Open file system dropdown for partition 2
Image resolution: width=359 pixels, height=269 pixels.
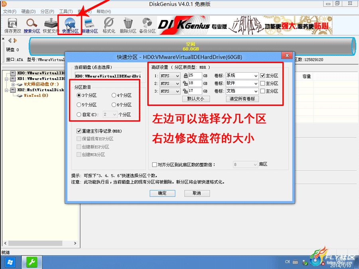[x=170, y=84]
